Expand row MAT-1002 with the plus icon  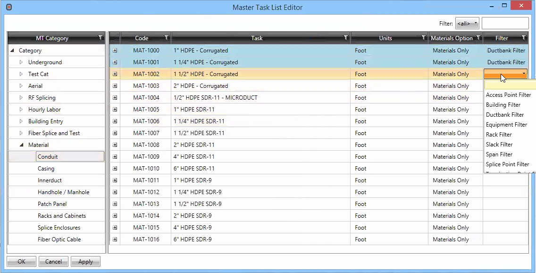[115, 74]
